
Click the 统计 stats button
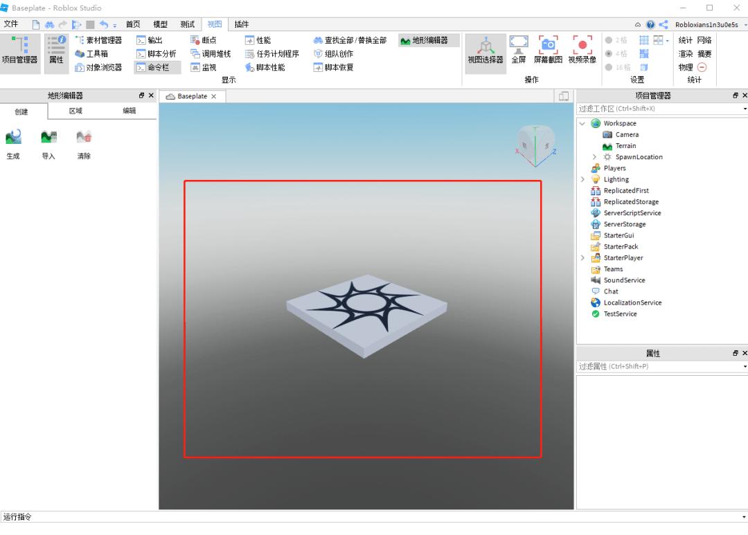click(685, 41)
